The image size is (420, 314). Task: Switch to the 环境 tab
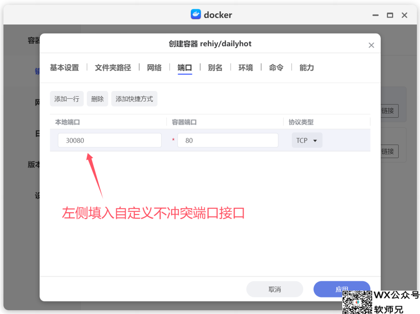[x=246, y=68]
